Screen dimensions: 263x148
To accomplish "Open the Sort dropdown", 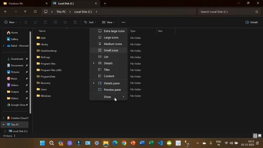I will click(90, 22).
